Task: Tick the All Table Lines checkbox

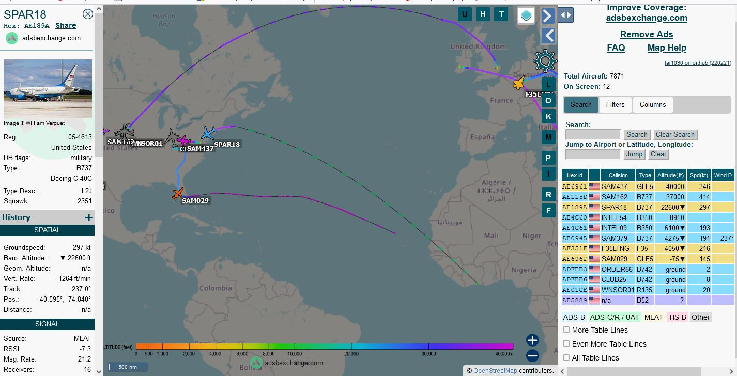Action: click(566, 357)
